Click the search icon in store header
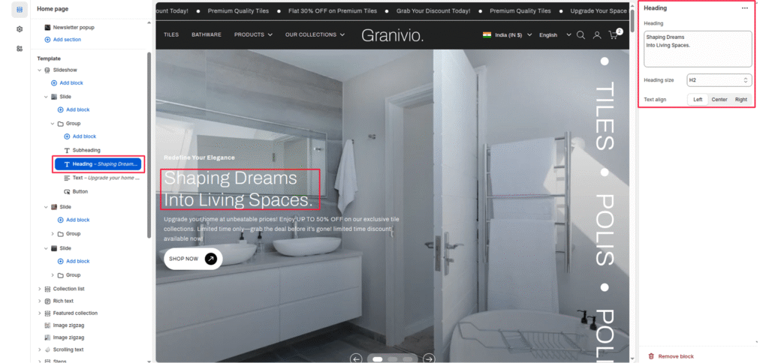The height and width of the screenshot is (363, 769). click(x=581, y=35)
